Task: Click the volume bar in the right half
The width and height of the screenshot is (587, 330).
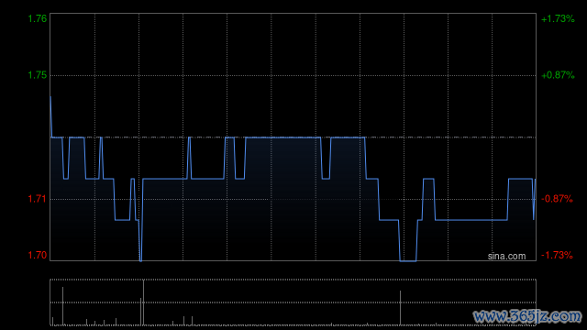Action: coord(400,308)
